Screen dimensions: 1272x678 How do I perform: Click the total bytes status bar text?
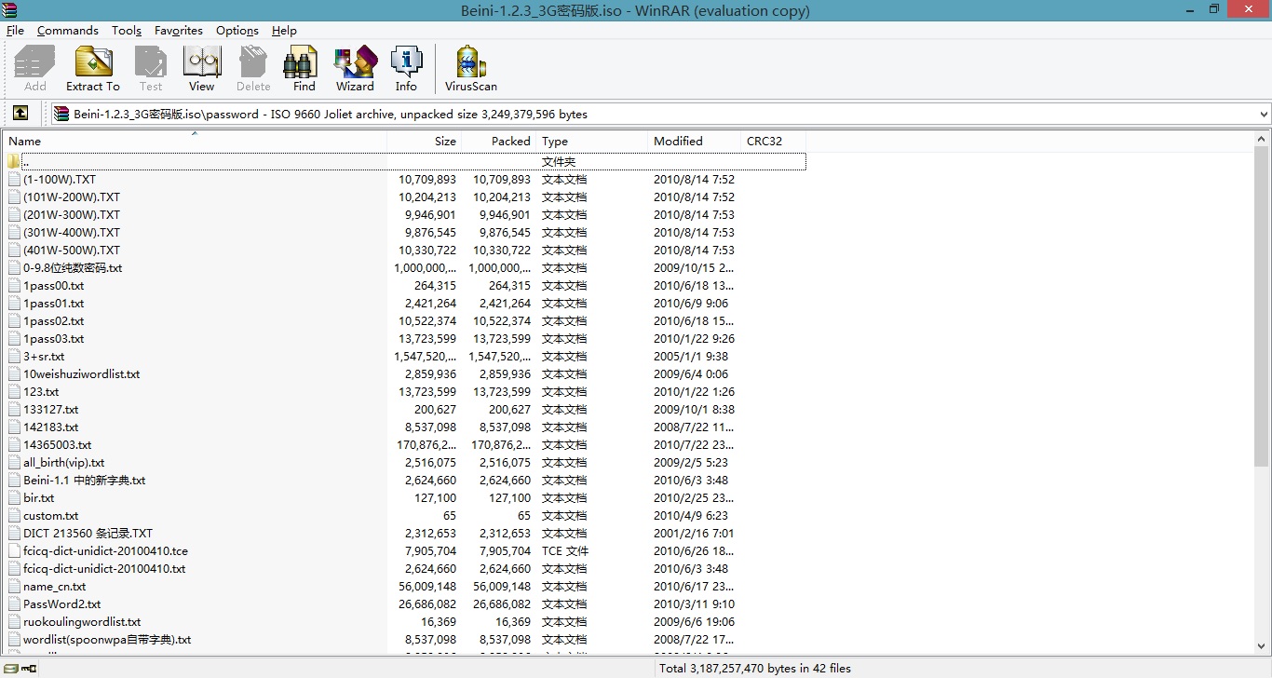tap(754, 669)
